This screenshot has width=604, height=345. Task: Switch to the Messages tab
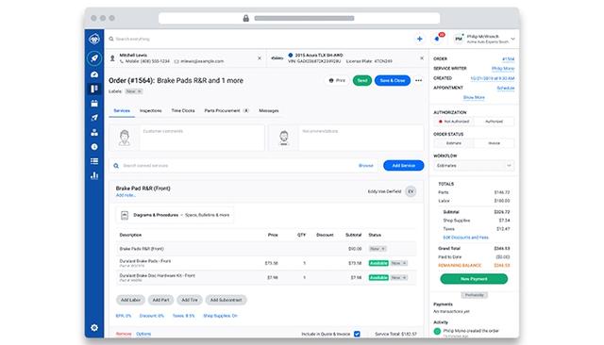[x=269, y=111]
